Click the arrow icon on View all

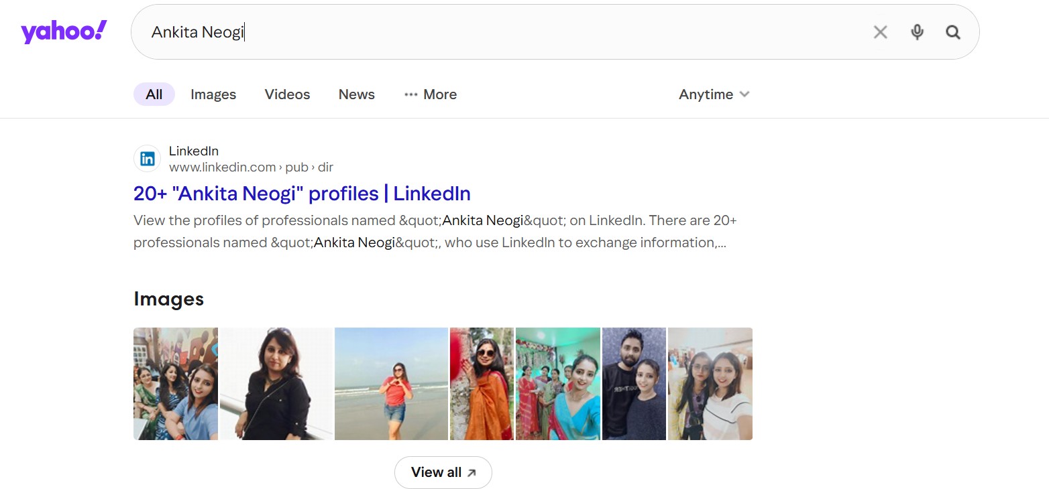click(472, 473)
